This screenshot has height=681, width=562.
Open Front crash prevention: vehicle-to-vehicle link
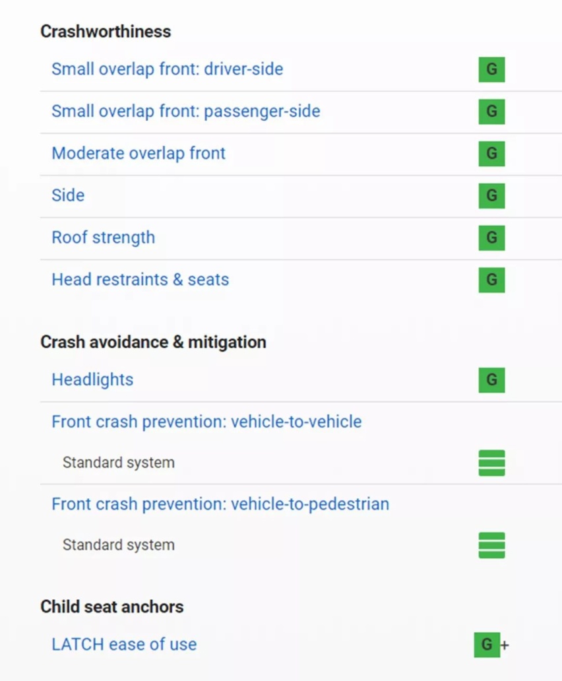click(206, 422)
